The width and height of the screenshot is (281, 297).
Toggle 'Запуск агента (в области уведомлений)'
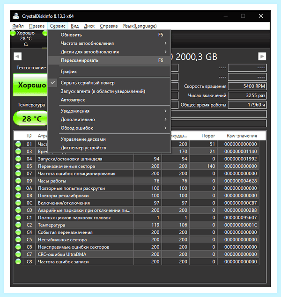[109, 91]
